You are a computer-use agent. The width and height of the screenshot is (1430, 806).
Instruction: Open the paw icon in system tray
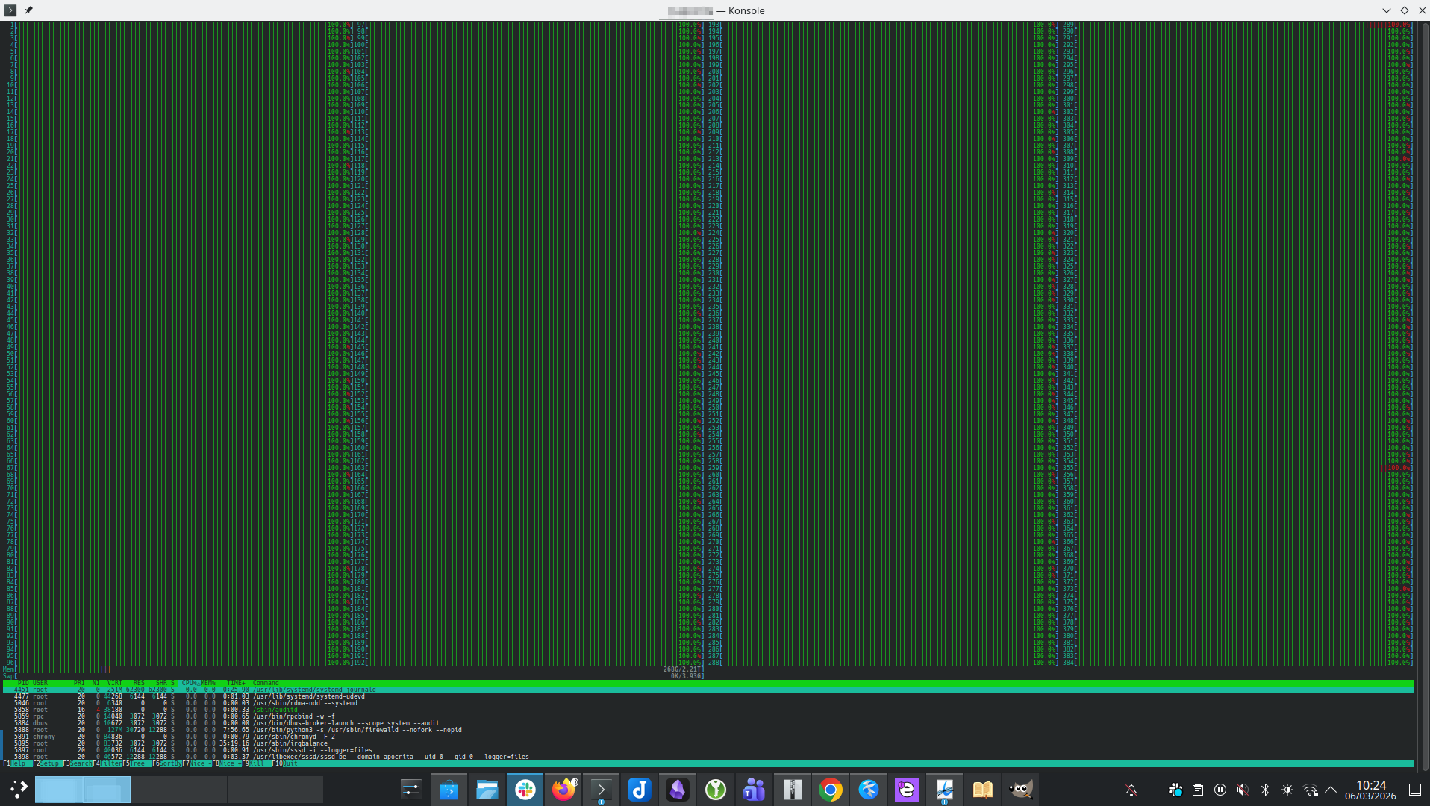pos(1175,790)
